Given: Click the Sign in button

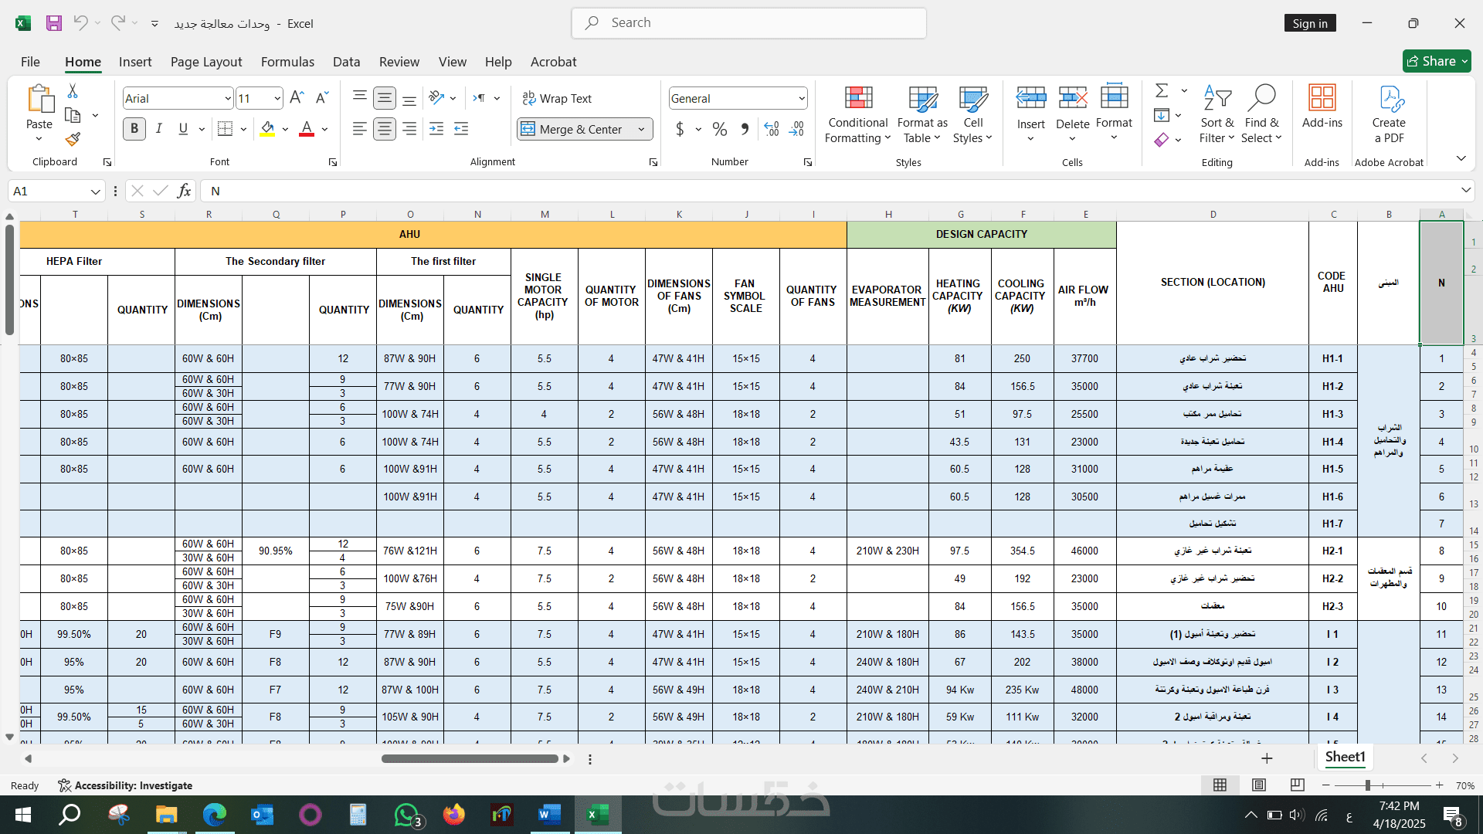Looking at the screenshot, I should tap(1310, 23).
